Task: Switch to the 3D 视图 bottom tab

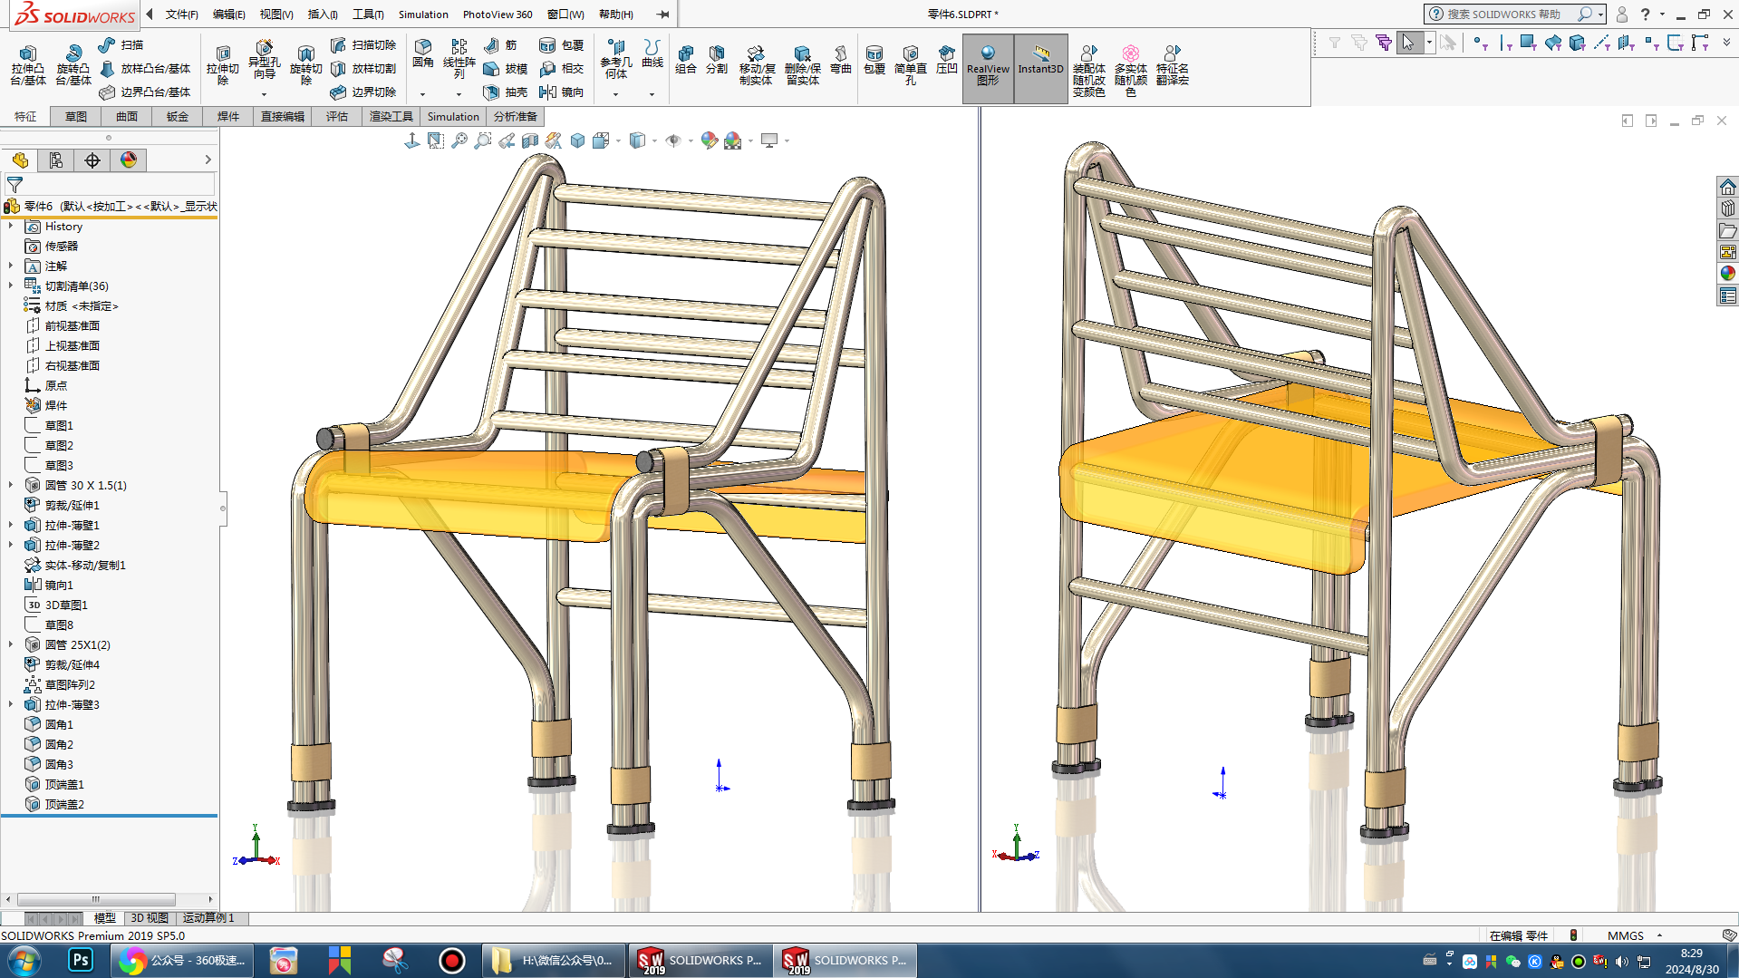Action: [x=150, y=918]
